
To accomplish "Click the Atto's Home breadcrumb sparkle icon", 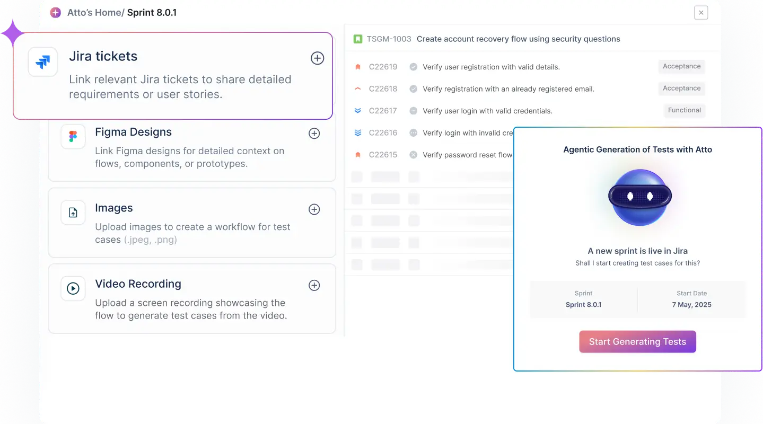I will point(55,12).
